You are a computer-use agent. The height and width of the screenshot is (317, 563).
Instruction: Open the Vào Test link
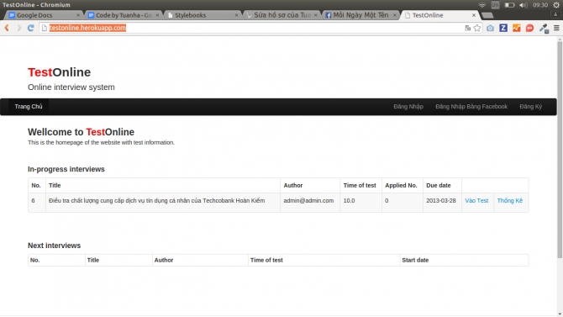476,201
